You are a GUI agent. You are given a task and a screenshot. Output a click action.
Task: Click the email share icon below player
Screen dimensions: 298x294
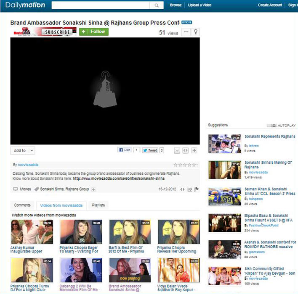click(177, 151)
